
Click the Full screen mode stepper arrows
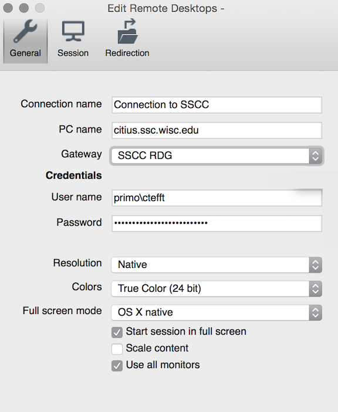(315, 313)
